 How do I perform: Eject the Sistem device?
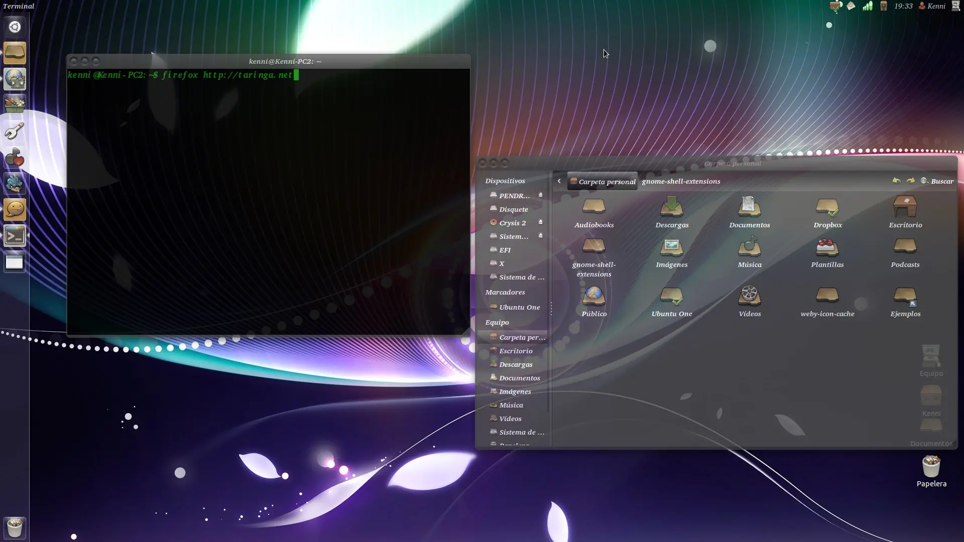[540, 236]
